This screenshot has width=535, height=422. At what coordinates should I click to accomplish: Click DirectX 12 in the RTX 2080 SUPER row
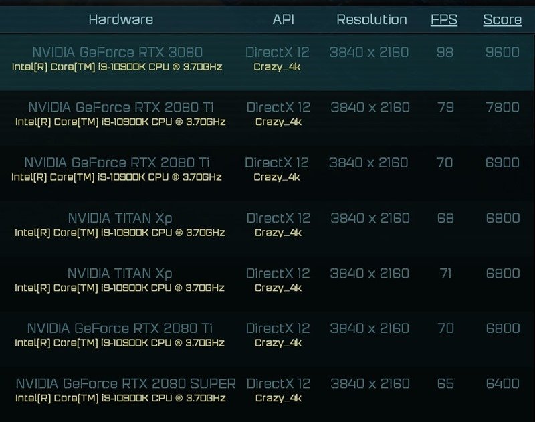[x=278, y=384]
